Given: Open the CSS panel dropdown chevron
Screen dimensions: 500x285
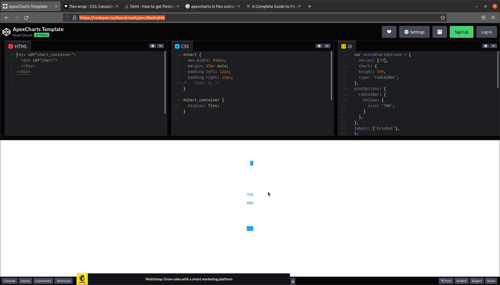Looking at the screenshot, I should [327, 46].
